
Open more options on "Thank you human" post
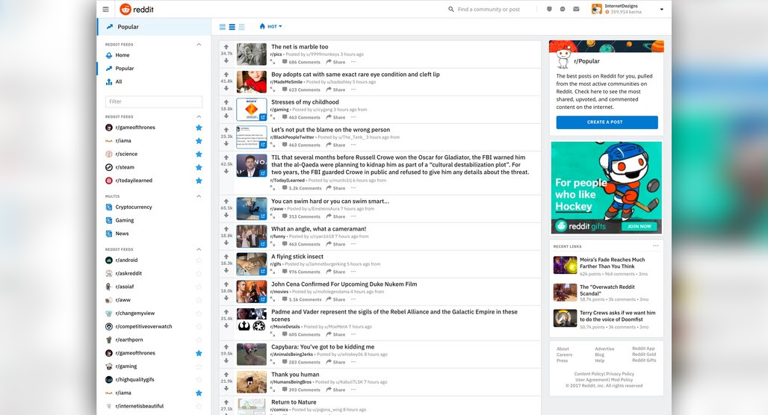pyautogui.click(x=353, y=390)
